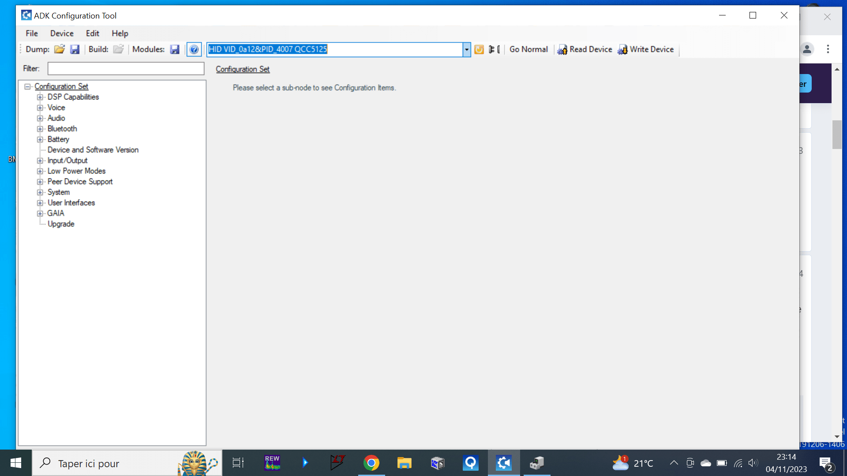Switch to Google Chrome on the taskbar

371,463
